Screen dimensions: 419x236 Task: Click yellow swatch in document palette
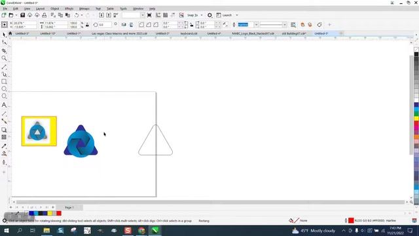coord(50,213)
